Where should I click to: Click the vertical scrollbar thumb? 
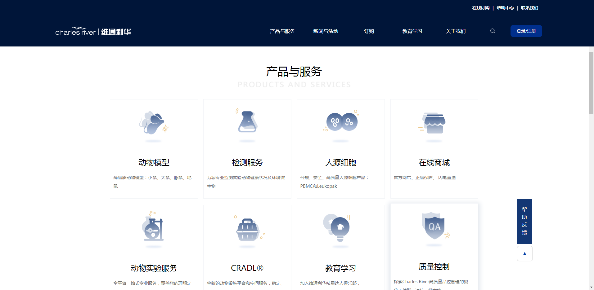click(x=591, y=83)
